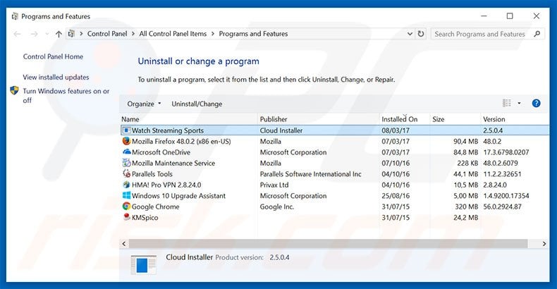Open Turn Windows features on or off
This screenshot has width=557, height=289.
66,95
